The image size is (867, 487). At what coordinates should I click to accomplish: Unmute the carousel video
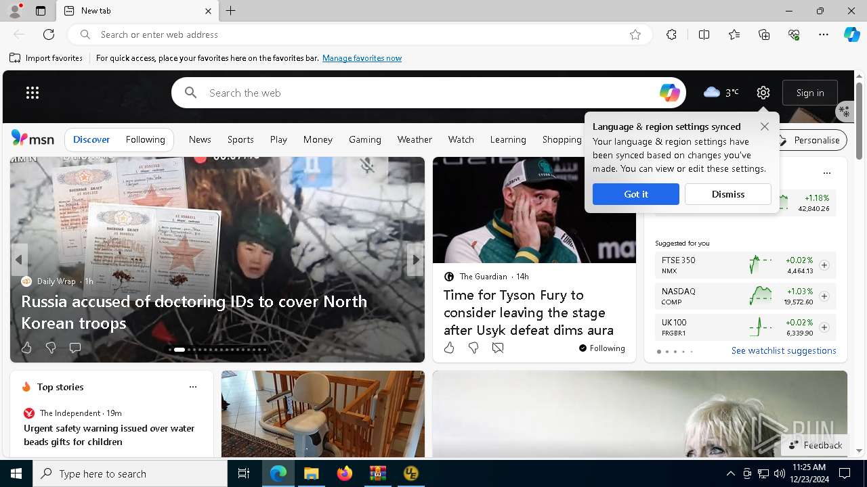point(368,166)
